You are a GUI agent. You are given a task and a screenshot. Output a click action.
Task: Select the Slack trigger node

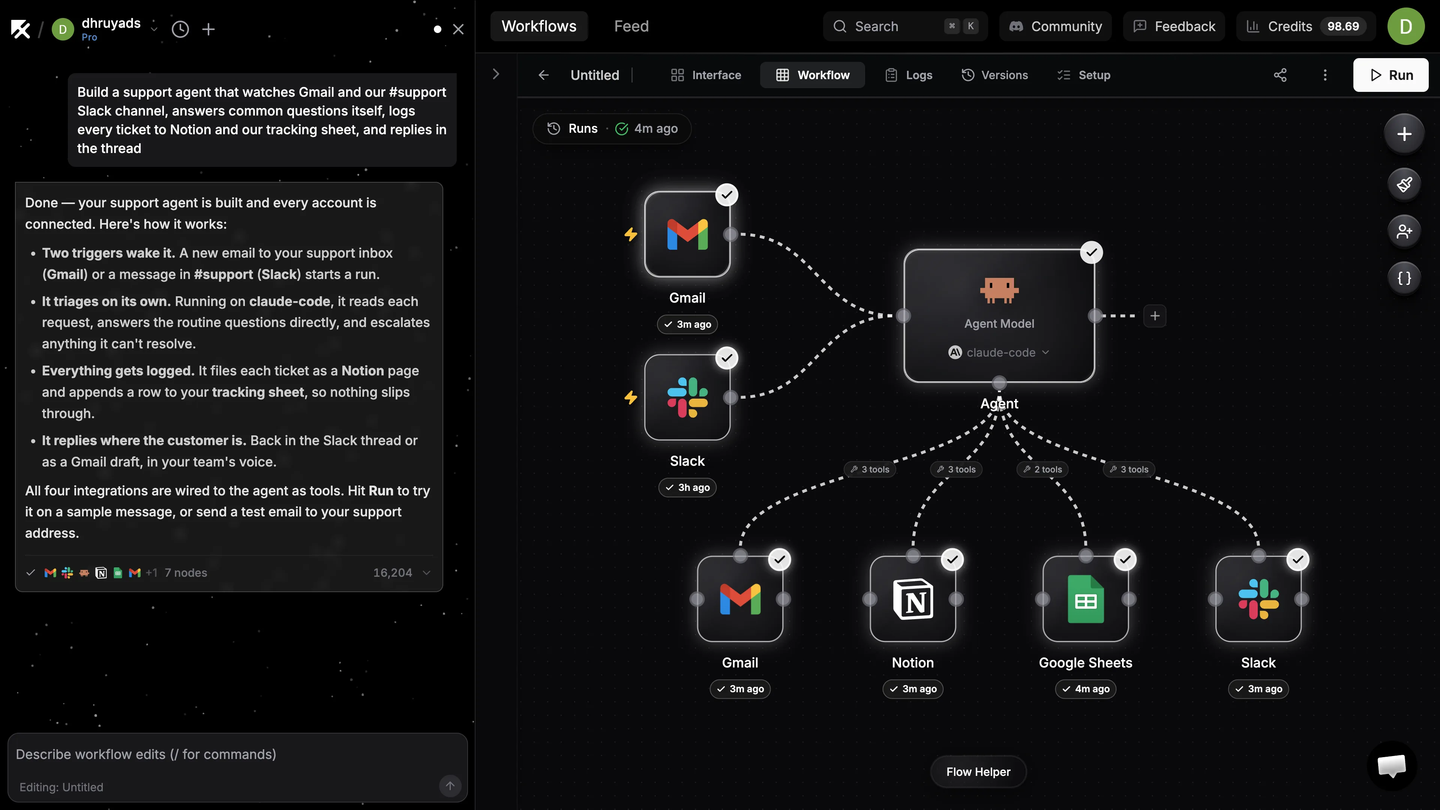click(x=687, y=397)
